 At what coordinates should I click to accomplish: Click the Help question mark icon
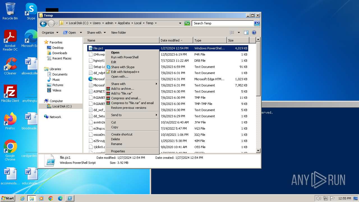[254, 33]
